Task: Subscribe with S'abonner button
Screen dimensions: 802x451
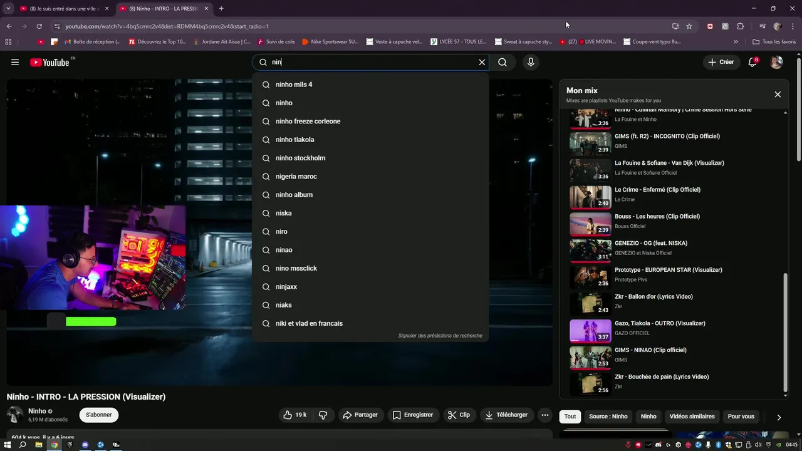Action: click(x=99, y=415)
